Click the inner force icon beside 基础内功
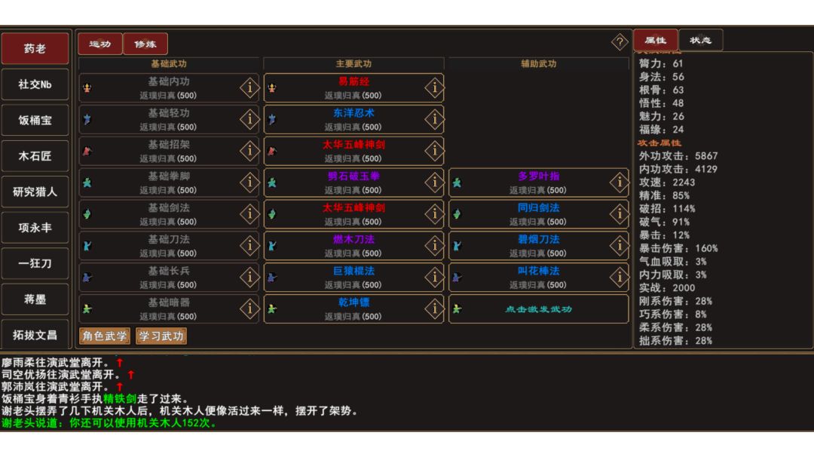Screen dimensions: 814x457 pos(87,87)
